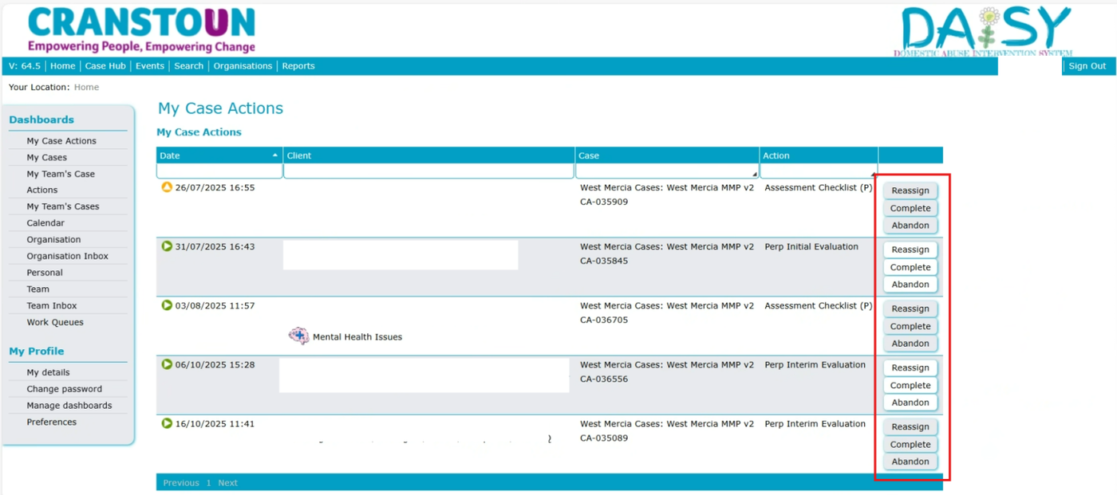Click the Cranstoun logo

pyautogui.click(x=141, y=30)
